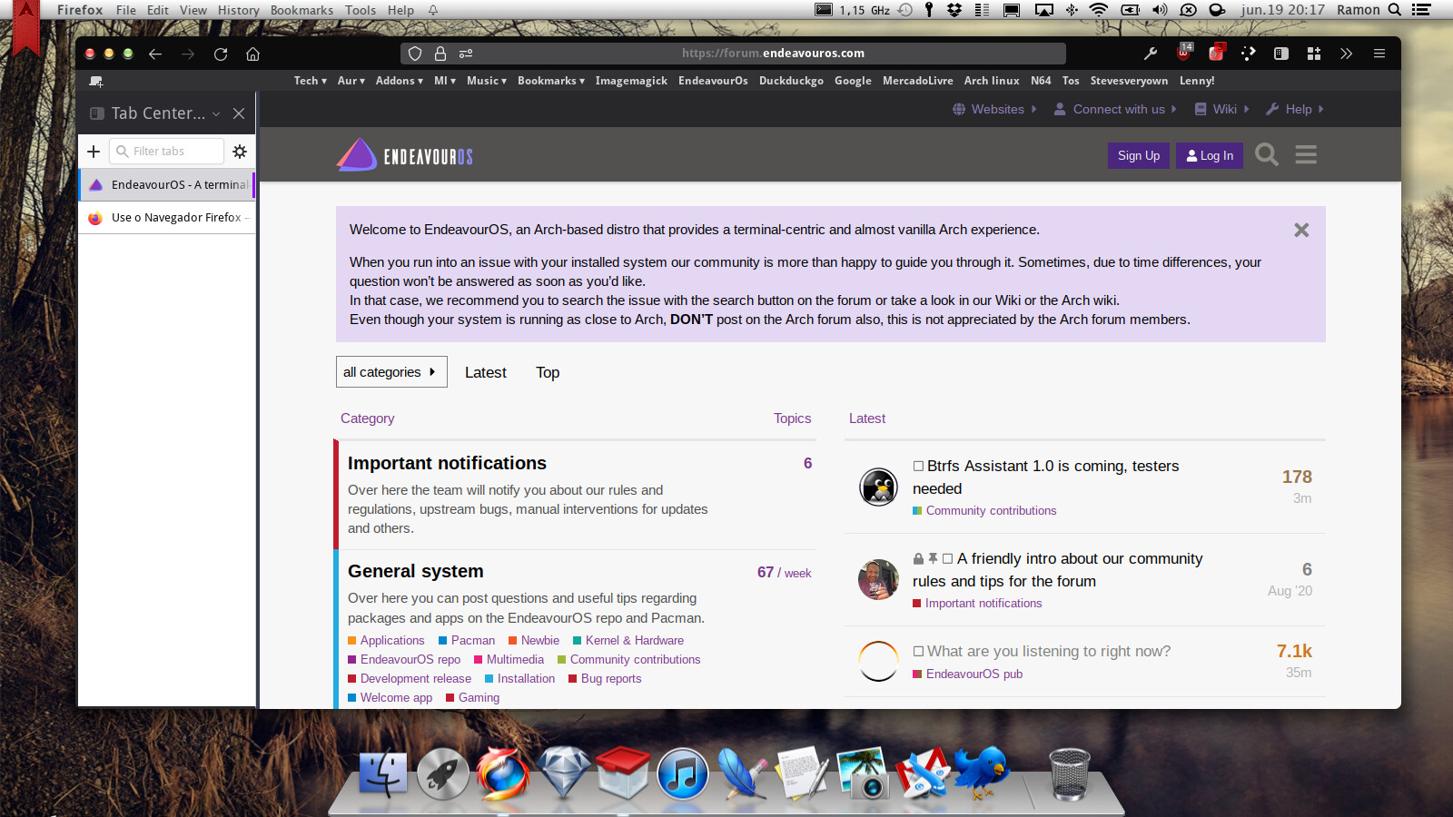This screenshot has width=1453, height=817.
Task: Open the EndeavourOS logo home link
Action: (x=405, y=155)
